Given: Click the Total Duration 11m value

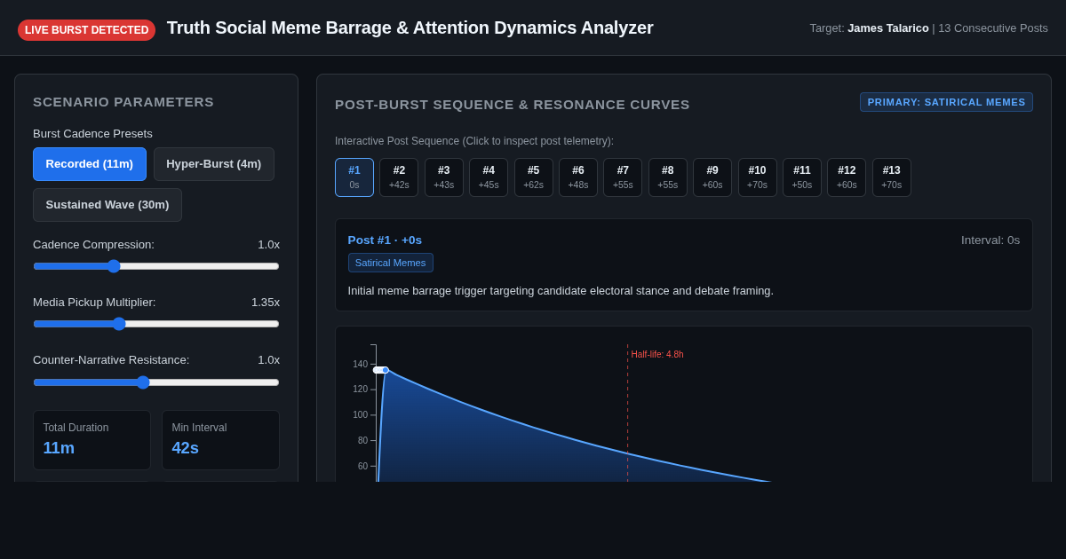Looking at the screenshot, I should pos(59,448).
